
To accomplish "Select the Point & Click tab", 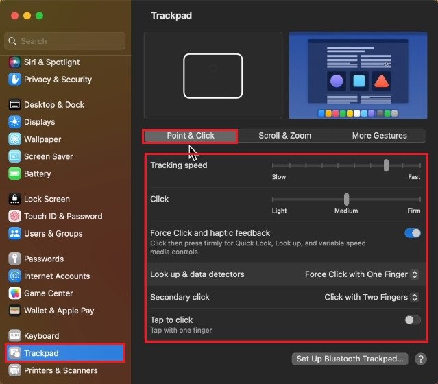I will 191,136.
